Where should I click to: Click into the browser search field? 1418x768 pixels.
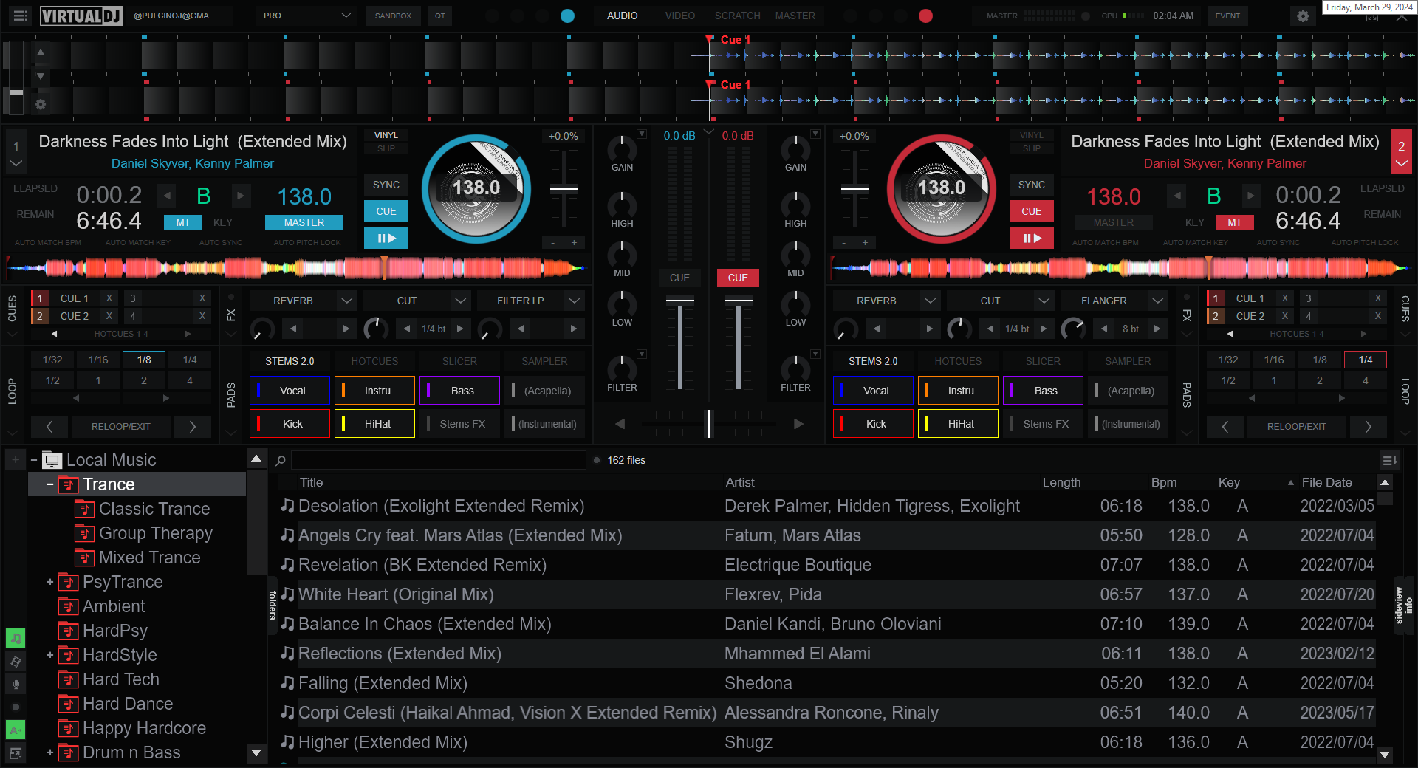click(439, 460)
